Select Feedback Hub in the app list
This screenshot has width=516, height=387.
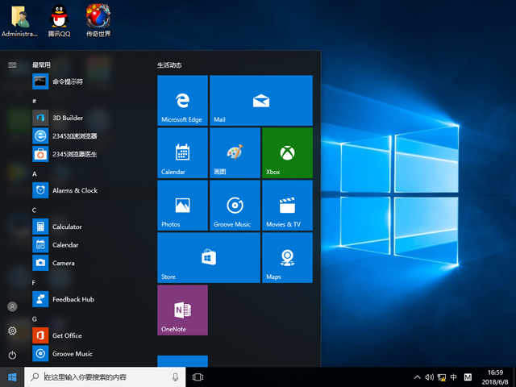(x=73, y=299)
